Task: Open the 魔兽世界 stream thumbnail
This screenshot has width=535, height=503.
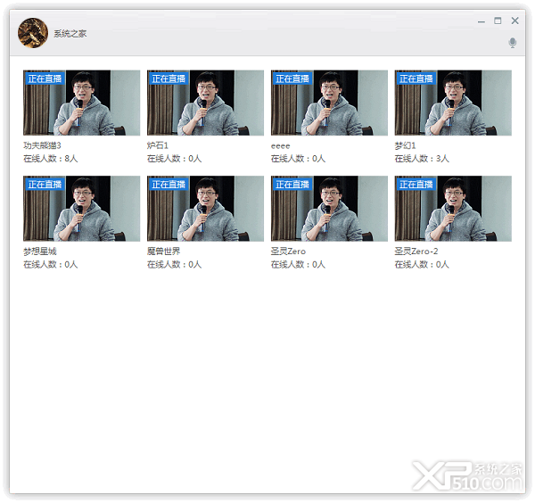Action: [x=205, y=209]
